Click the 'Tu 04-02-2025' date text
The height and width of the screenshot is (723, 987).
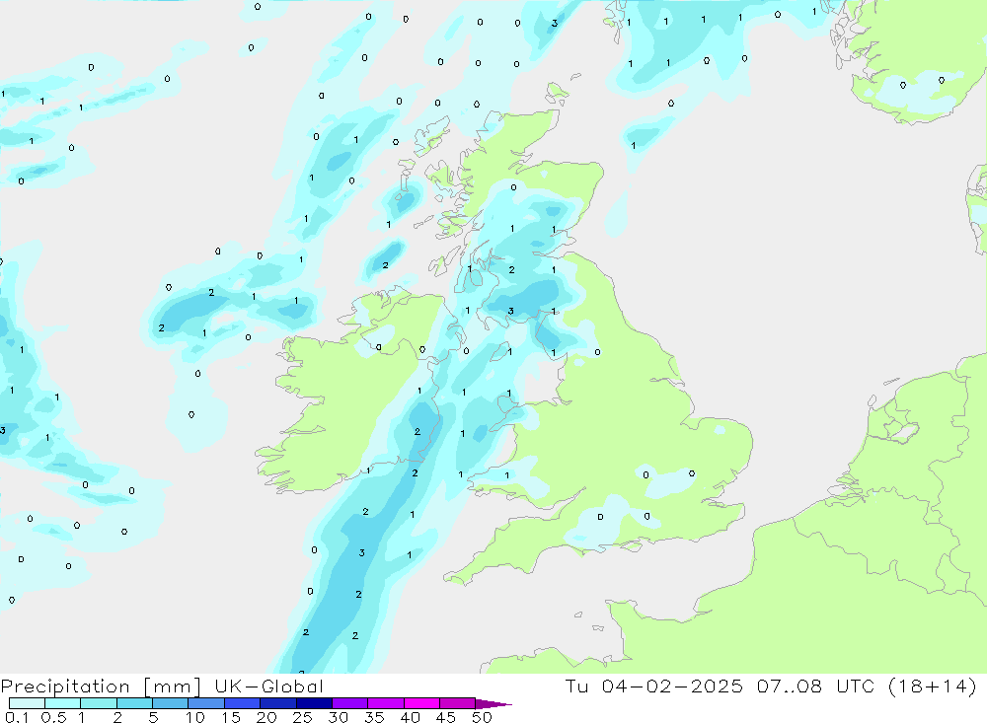(654, 686)
